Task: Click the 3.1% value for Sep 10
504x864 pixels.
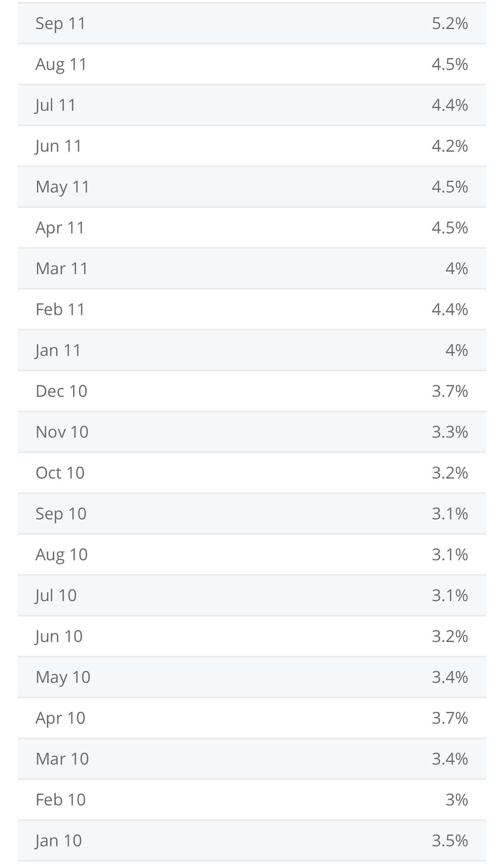Action: (450, 514)
